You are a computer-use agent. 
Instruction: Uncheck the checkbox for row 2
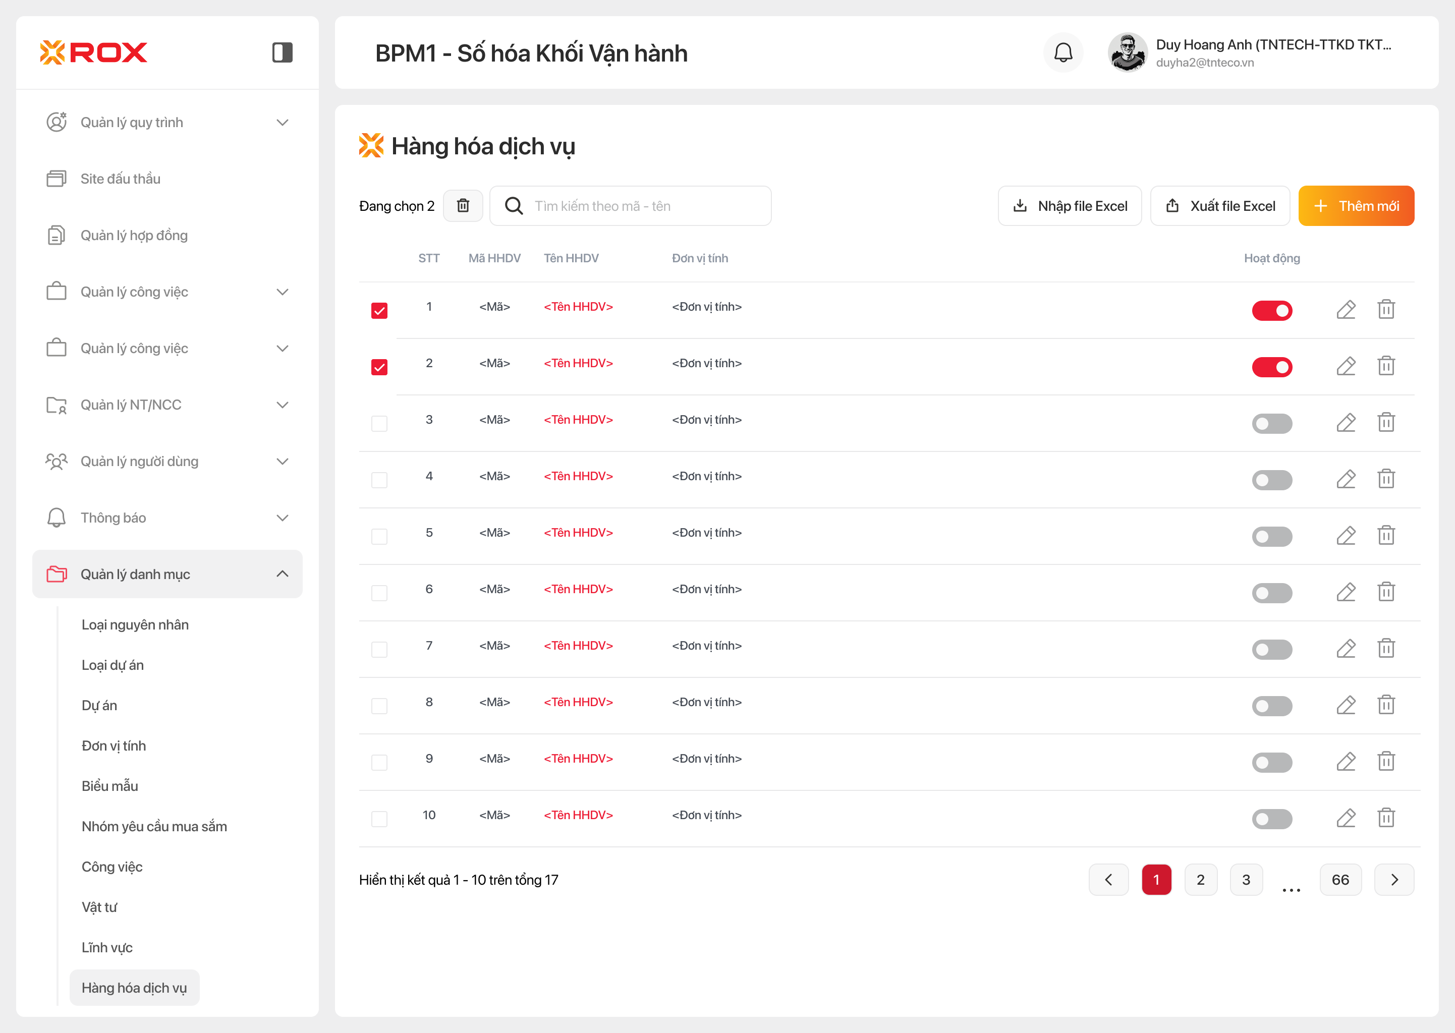point(379,367)
